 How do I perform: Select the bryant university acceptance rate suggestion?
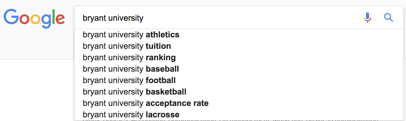click(239, 103)
